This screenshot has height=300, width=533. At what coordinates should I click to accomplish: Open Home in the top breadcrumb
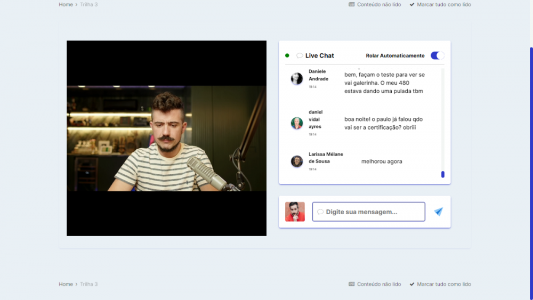click(66, 5)
